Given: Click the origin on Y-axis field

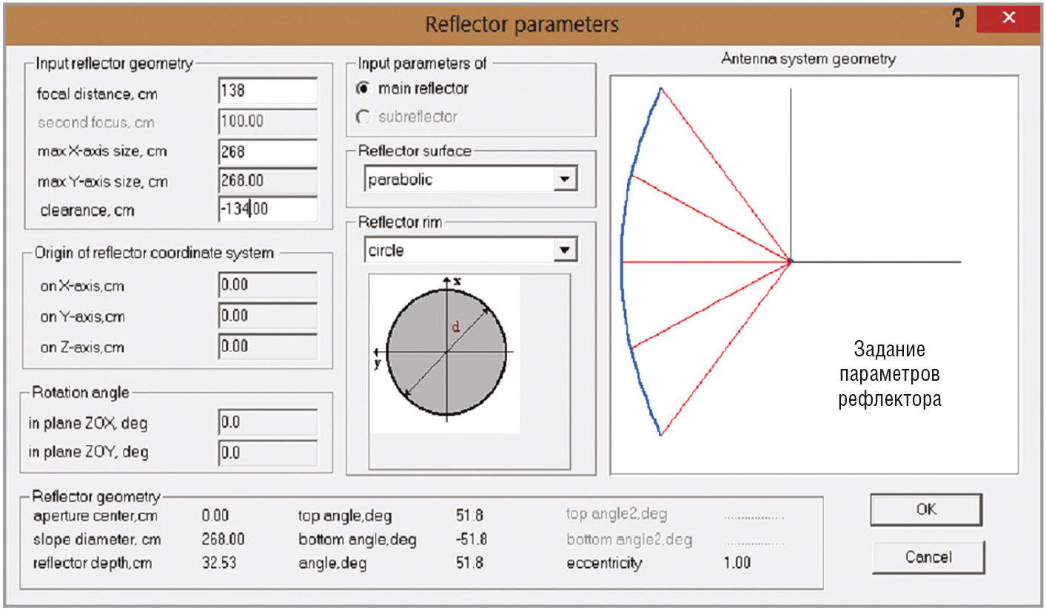Looking at the screenshot, I should point(268,316).
